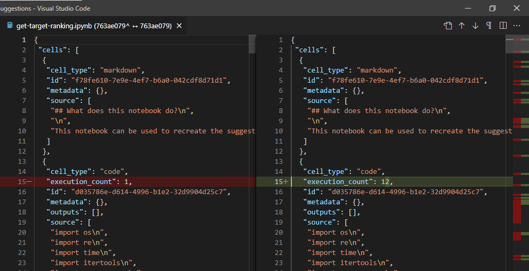Open the file from the diff toolbar
The image size is (529, 271).
447,26
